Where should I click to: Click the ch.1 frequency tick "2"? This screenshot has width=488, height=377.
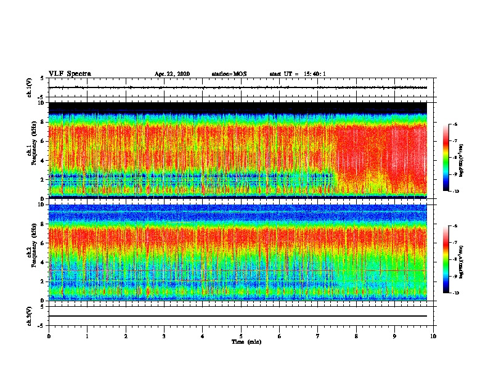42,180
